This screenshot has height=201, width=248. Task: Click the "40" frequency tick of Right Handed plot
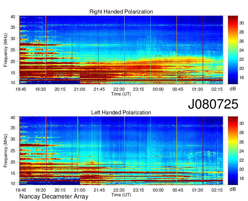(x=13, y=17)
